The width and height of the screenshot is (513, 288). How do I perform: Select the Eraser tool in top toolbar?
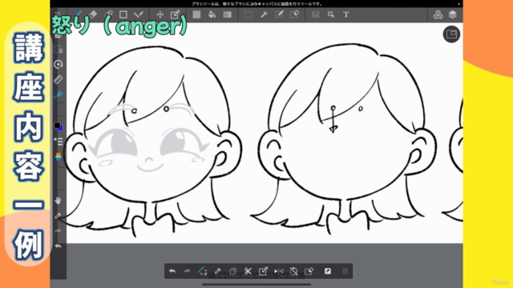click(x=94, y=14)
